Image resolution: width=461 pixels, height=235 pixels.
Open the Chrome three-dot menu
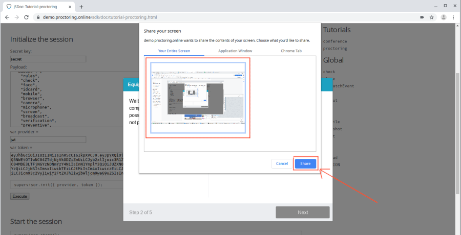tap(453, 17)
